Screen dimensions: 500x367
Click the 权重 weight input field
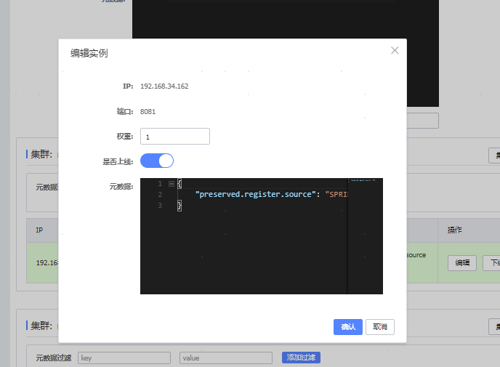click(174, 137)
